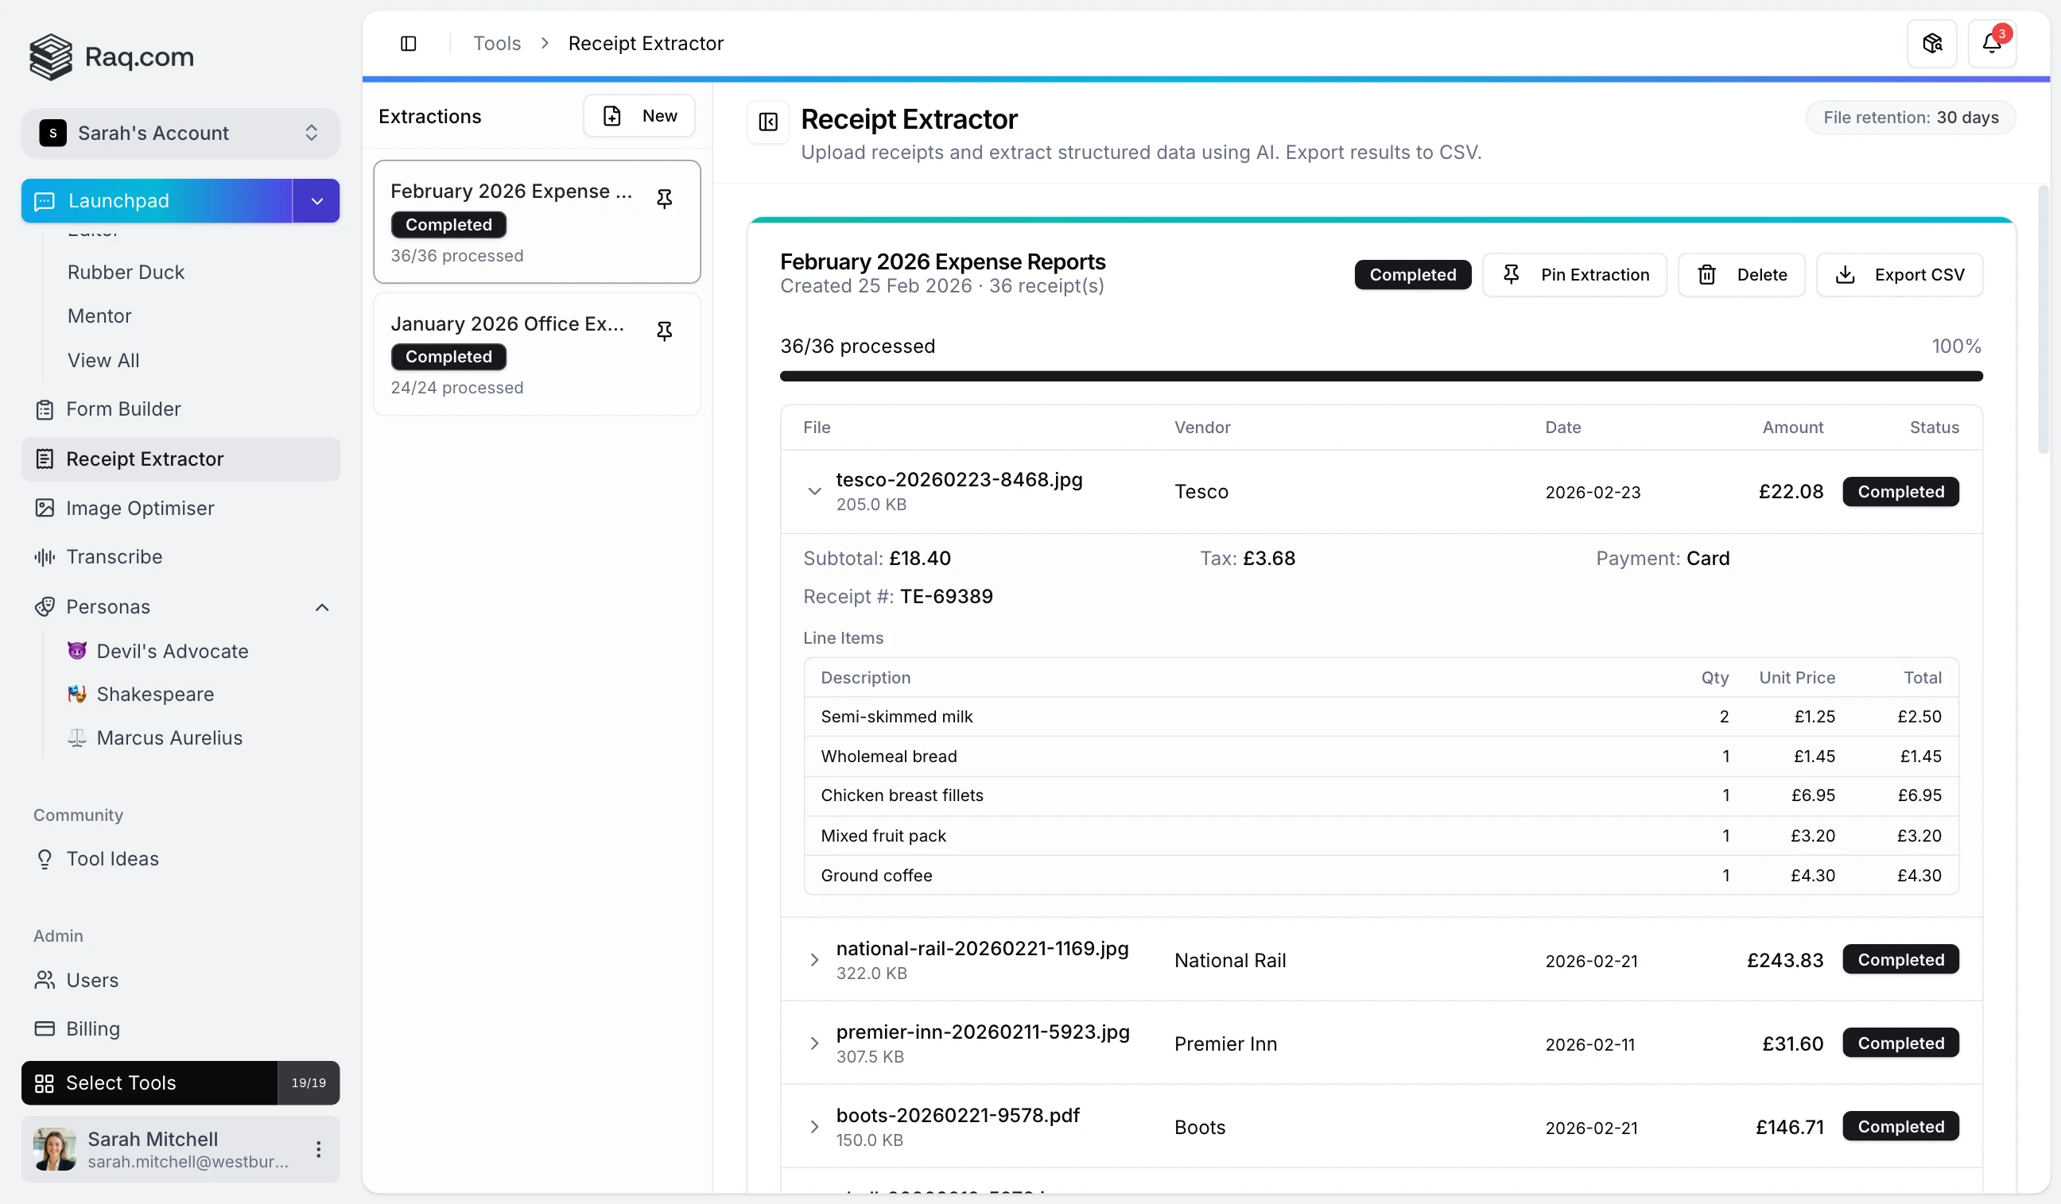The height and width of the screenshot is (1204, 2061).
Task: Unpin the January 2026 Office extraction
Action: pyautogui.click(x=664, y=331)
